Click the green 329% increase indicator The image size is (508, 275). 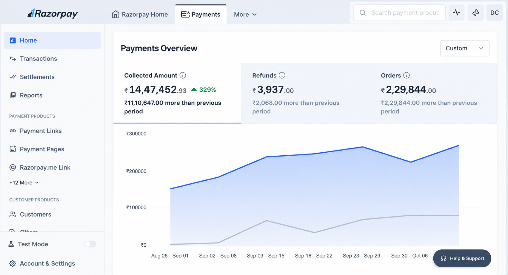(x=203, y=90)
